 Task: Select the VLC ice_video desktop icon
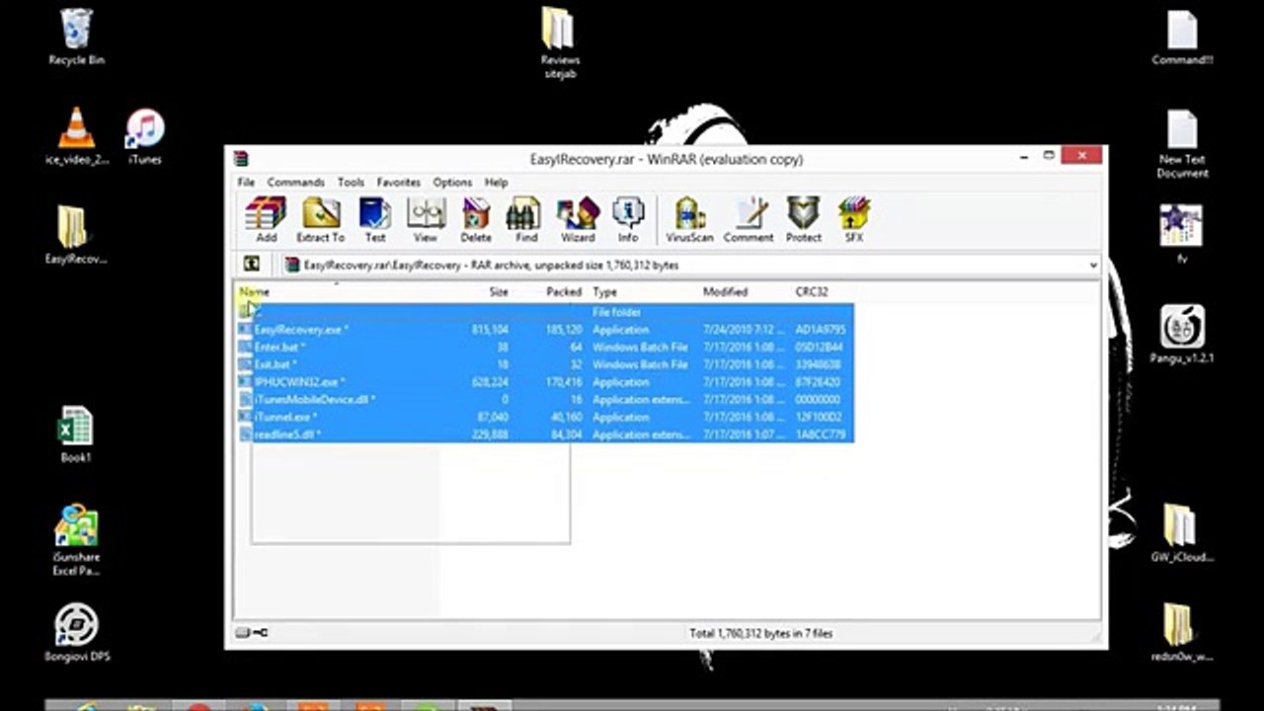coord(76,136)
